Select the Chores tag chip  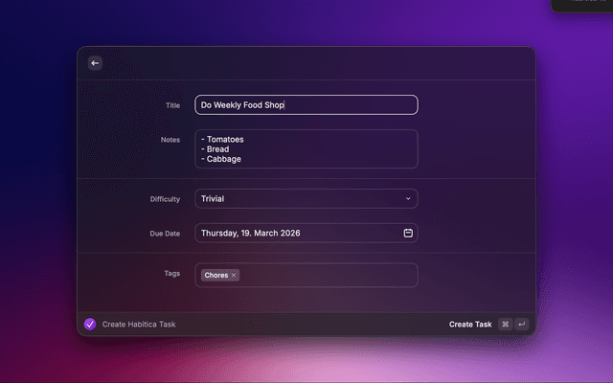216,276
